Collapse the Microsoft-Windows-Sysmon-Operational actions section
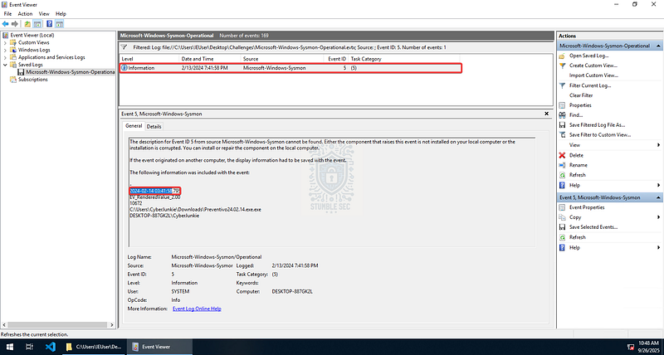The width and height of the screenshot is (664, 355). (659, 46)
